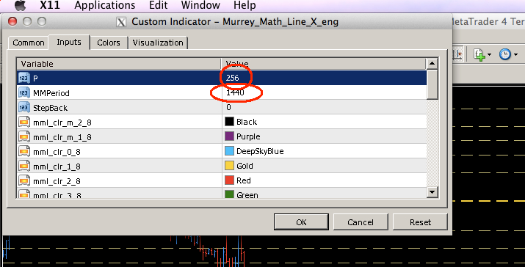Click the Green color swatch

point(229,194)
